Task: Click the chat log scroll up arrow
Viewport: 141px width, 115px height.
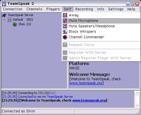Action: pos(137,93)
